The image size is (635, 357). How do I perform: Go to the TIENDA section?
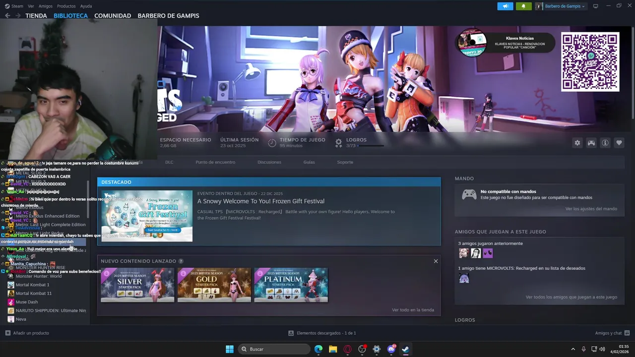tap(36, 15)
